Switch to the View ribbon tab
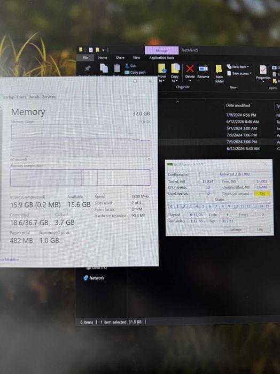 (x=137, y=58)
